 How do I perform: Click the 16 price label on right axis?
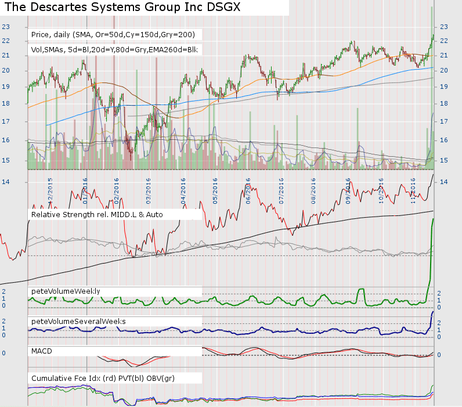pos(444,141)
